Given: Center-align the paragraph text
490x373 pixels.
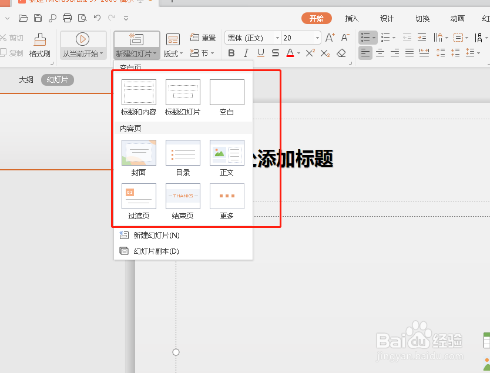Looking at the screenshot, I should click(380, 53).
